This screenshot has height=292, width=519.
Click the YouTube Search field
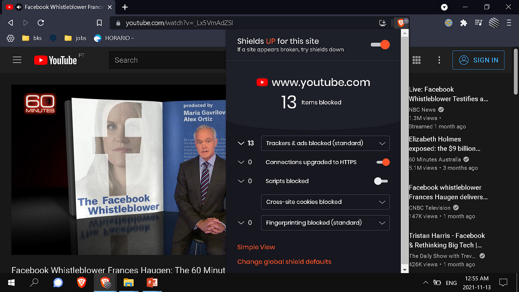click(168, 60)
